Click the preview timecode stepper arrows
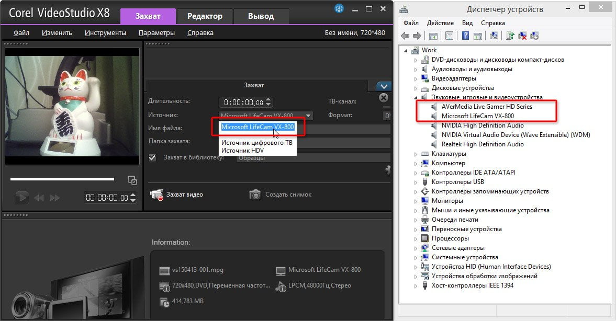This screenshot has width=616, height=321. tap(133, 198)
